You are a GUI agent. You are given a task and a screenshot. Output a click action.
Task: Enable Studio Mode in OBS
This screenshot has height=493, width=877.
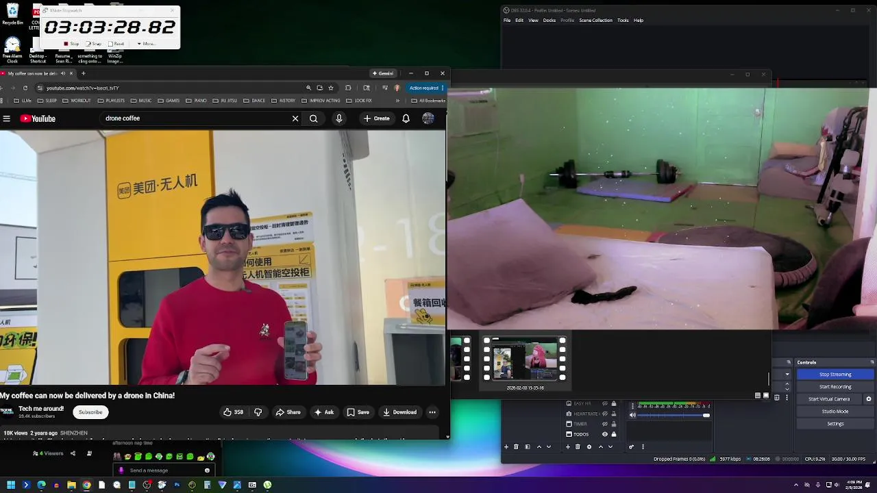pos(835,412)
